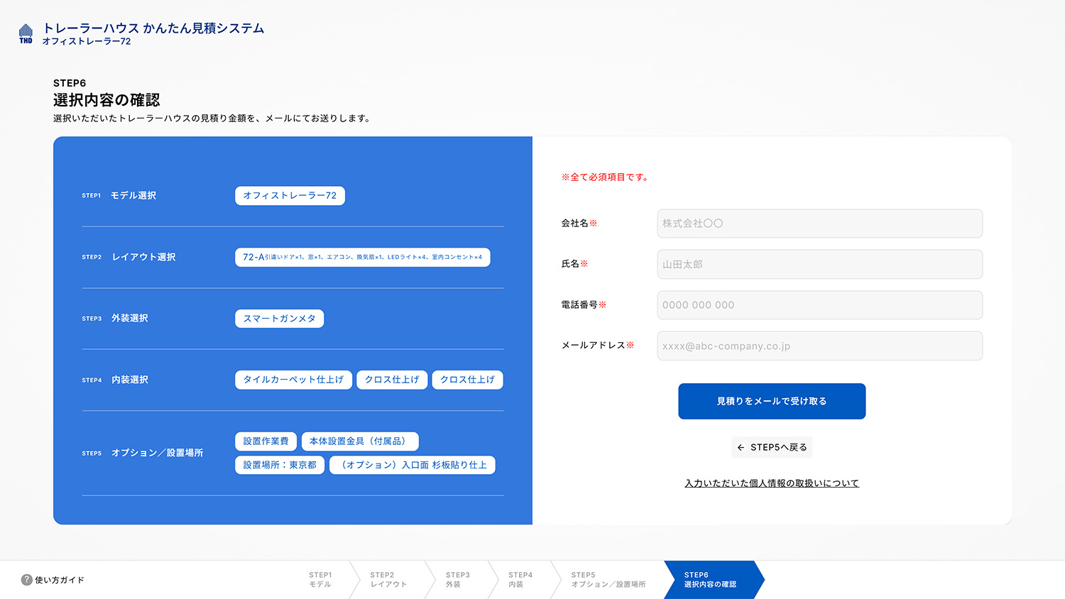Image resolution: width=1065 pixels, height=599 pixels.
Task: Click the active STEP6 選択内容の確認 tab
Action: tap(710, 580)
